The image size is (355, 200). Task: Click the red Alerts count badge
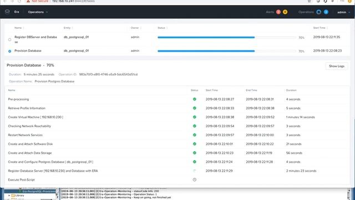tap(278, 12)
